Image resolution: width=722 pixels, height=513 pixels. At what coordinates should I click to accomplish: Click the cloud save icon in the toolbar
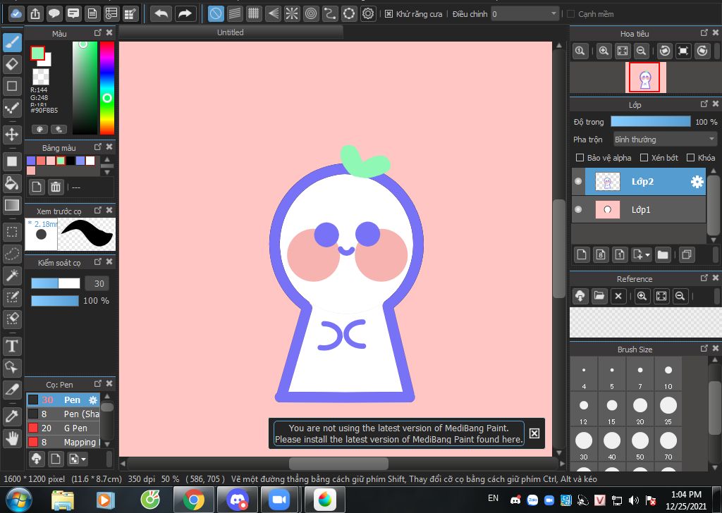click(x=16, y=13)
